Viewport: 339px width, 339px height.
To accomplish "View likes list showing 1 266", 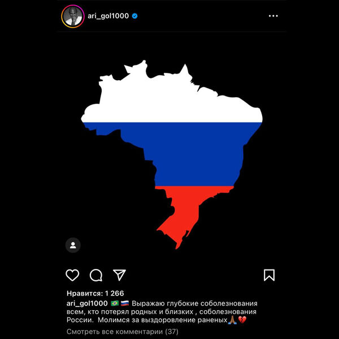I will [95, 293].
